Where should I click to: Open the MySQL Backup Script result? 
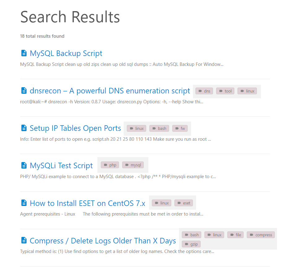point(66,53)
